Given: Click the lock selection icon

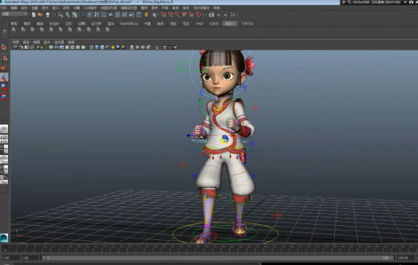Looking at the screenshot, I should (146, 15).
